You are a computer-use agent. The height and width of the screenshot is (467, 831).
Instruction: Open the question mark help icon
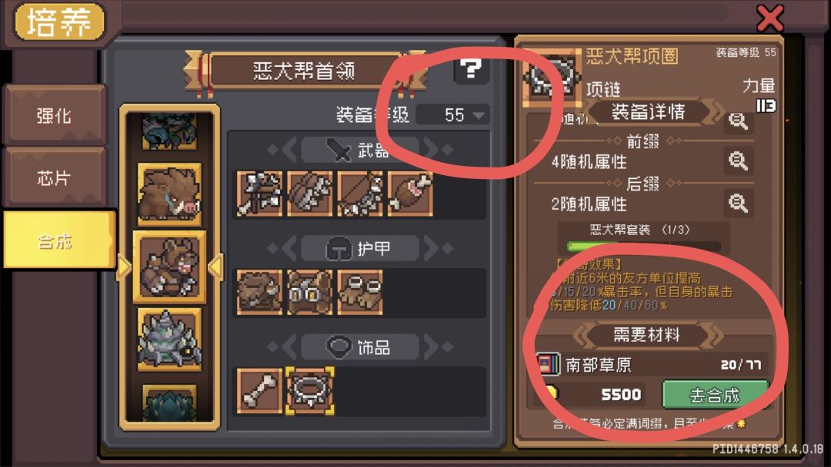[x=471, y=69]
